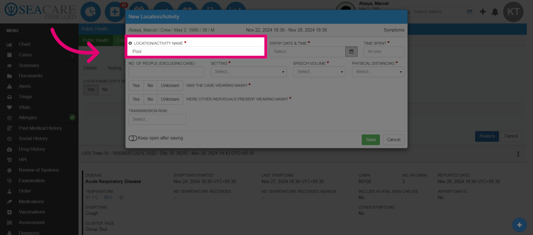This screenshot has height=235, width=533.
Task: Switch to the green Public Health tab
Action: coord(95,40)
